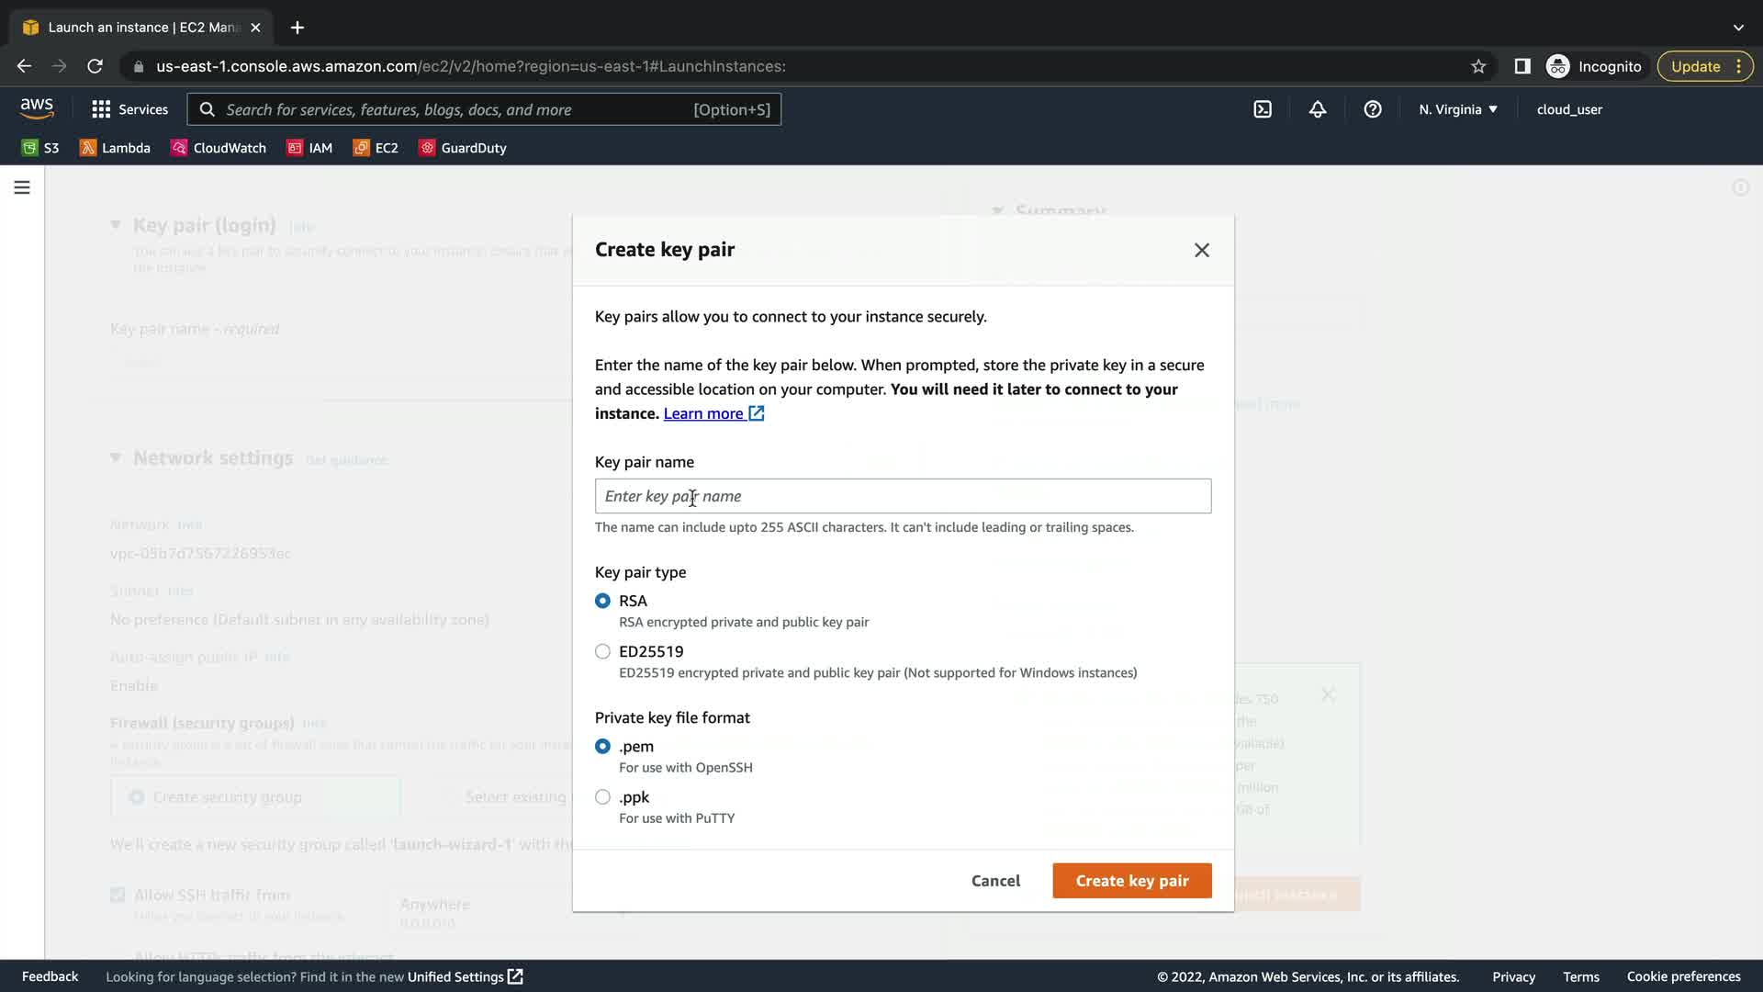The height and width of the screenshot is (992, 1763).
Task: Open the notifications bell icon
Action: (x=1318, y=109)
